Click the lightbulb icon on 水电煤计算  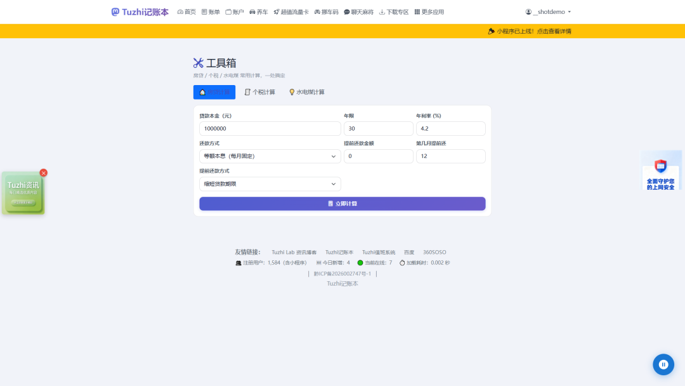pos(292,92)
